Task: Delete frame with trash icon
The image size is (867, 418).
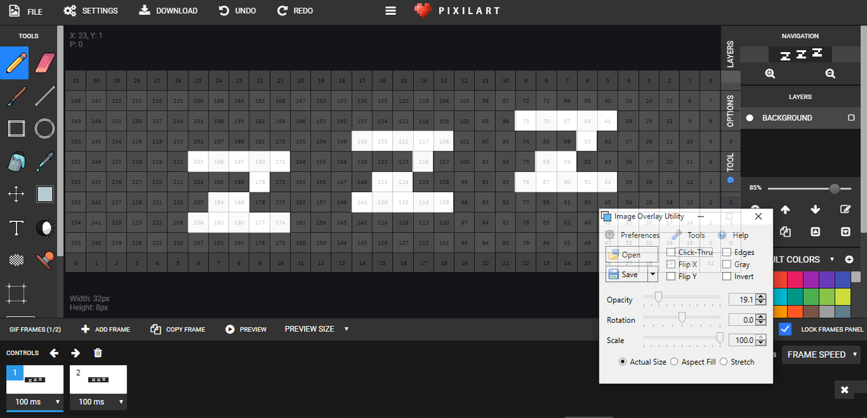Action: (98, 353)
